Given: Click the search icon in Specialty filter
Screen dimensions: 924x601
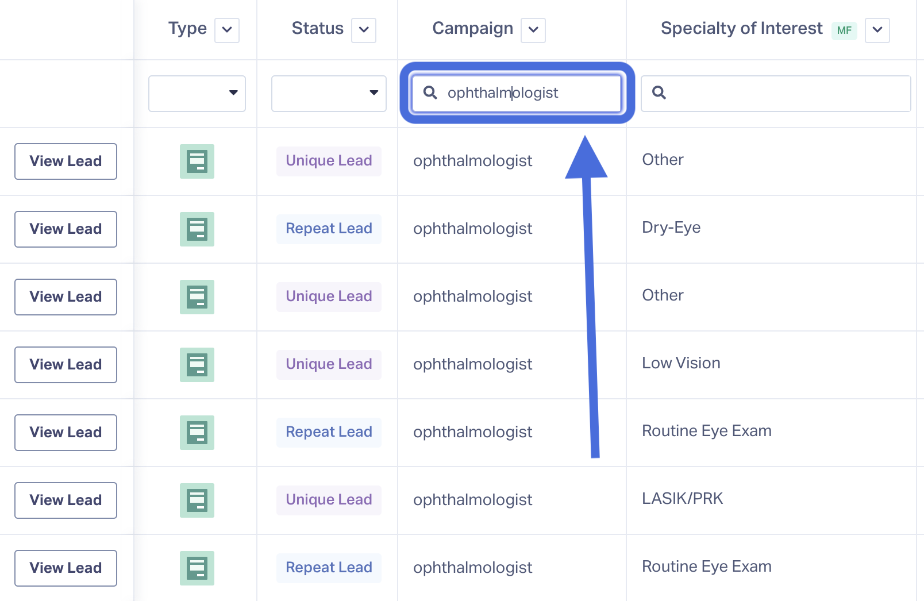Looking at the screenshot, I should click(x=659, y=92).
